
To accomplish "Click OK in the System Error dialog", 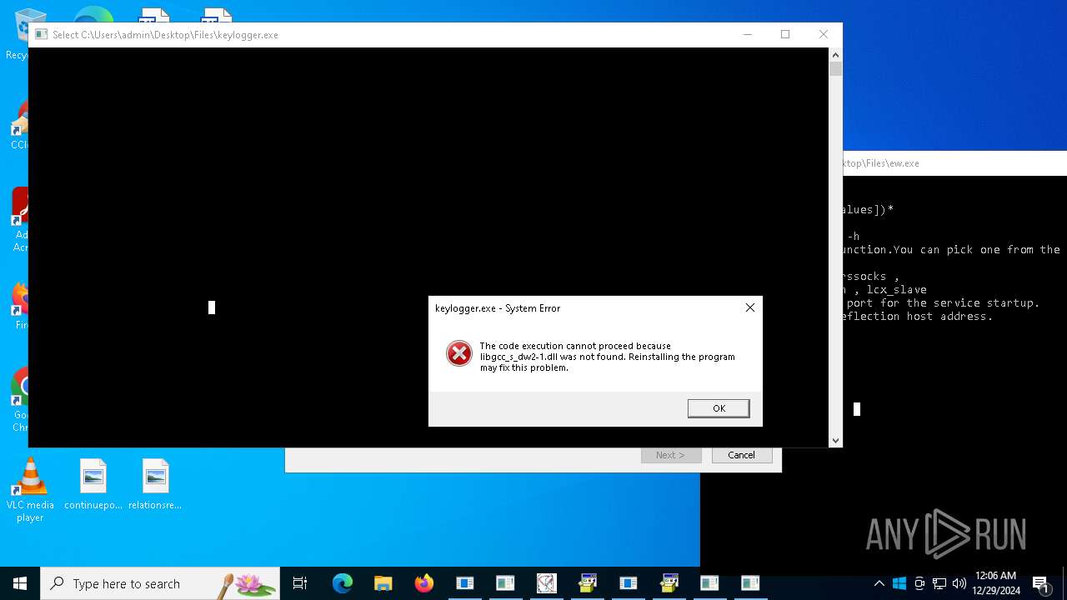I will coord(719,408).
